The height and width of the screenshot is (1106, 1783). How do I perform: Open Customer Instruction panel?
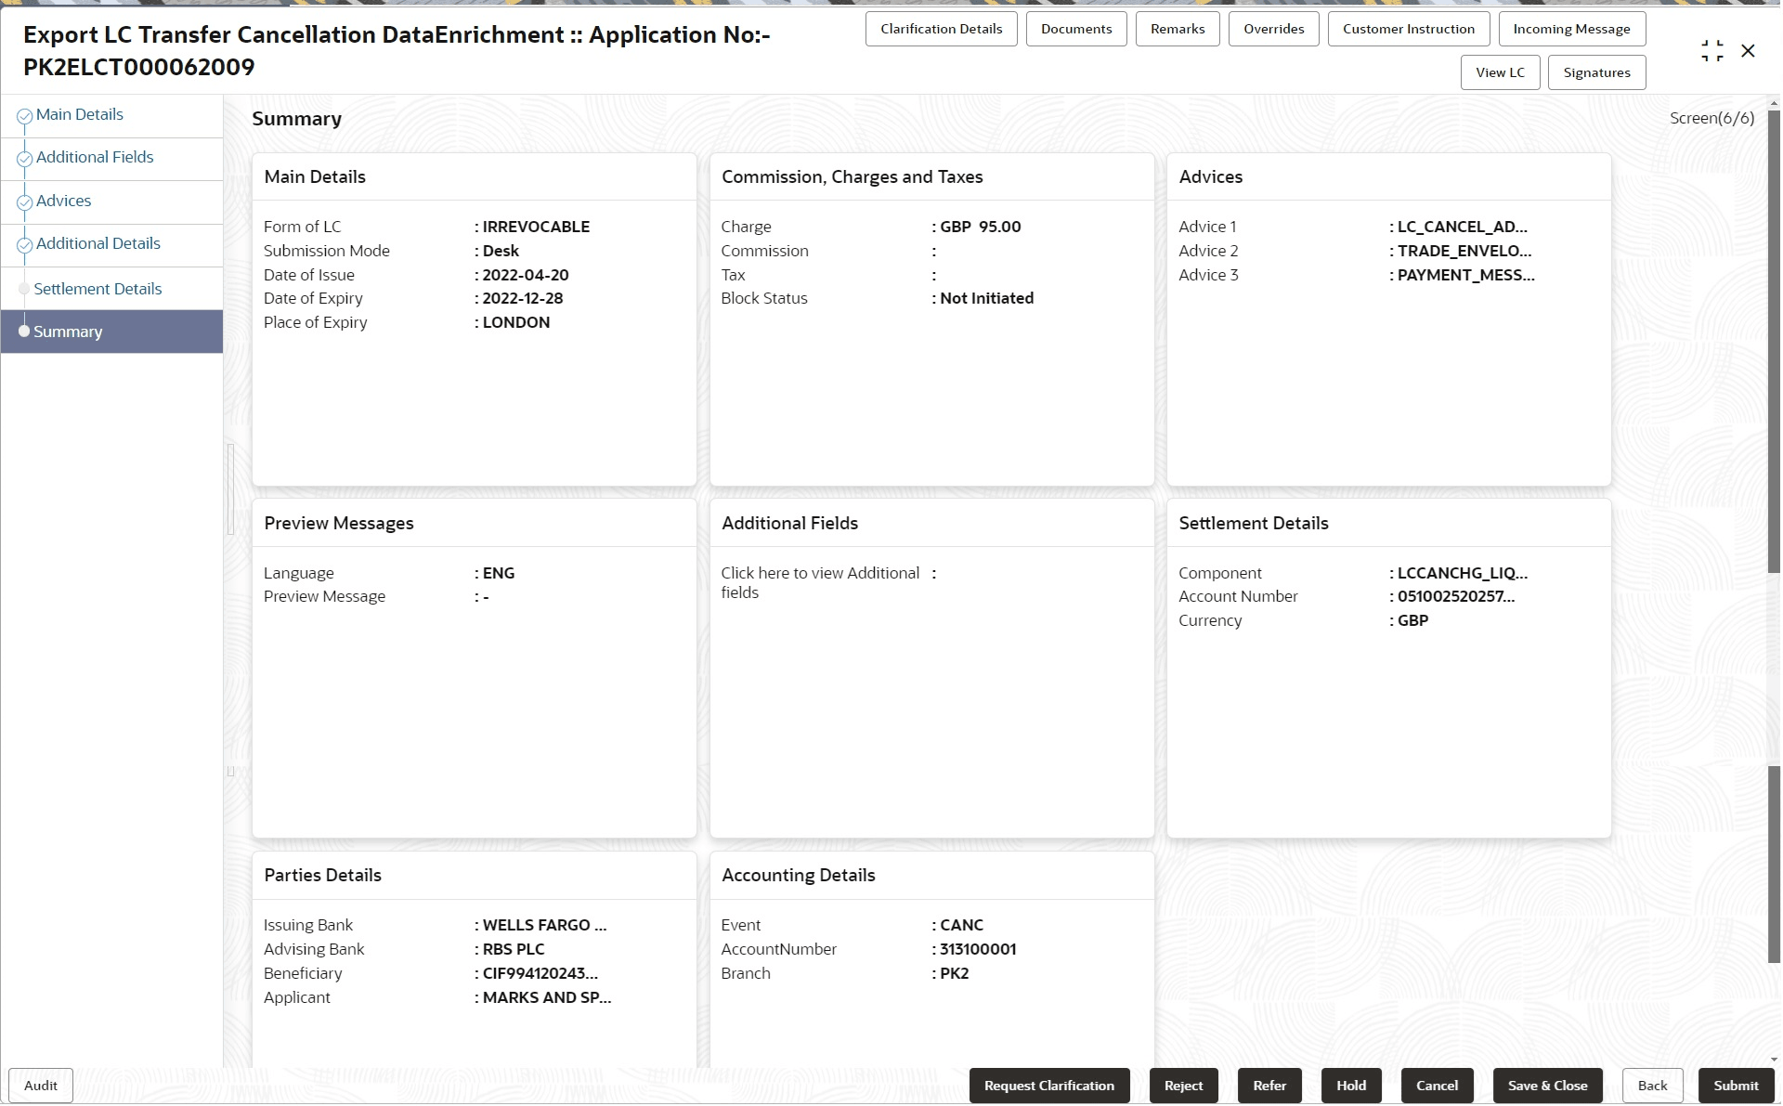coord(1408,29)
